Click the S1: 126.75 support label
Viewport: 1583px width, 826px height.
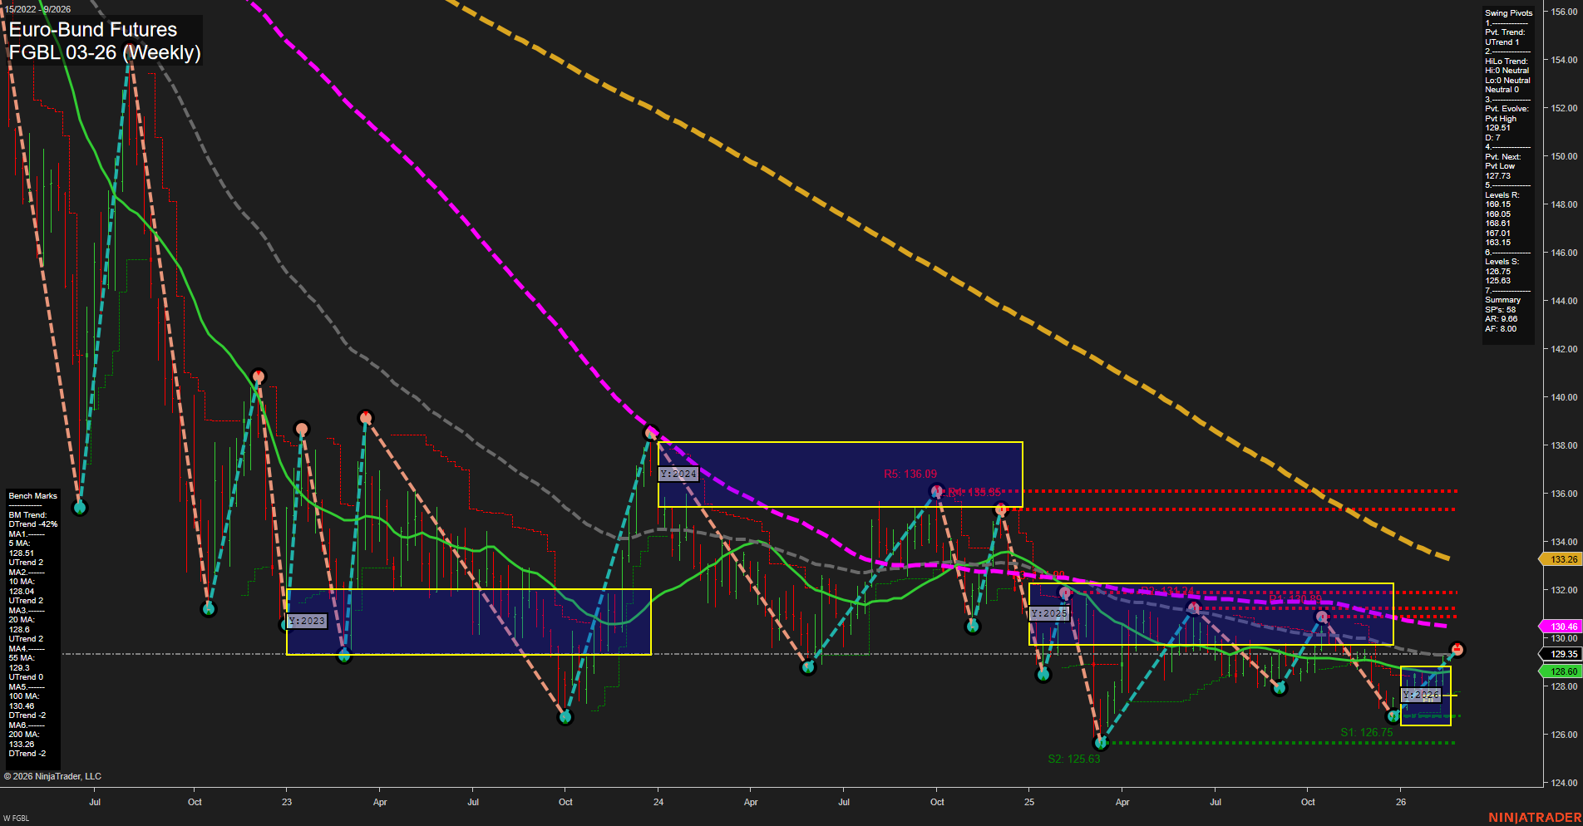[1366, 732]
